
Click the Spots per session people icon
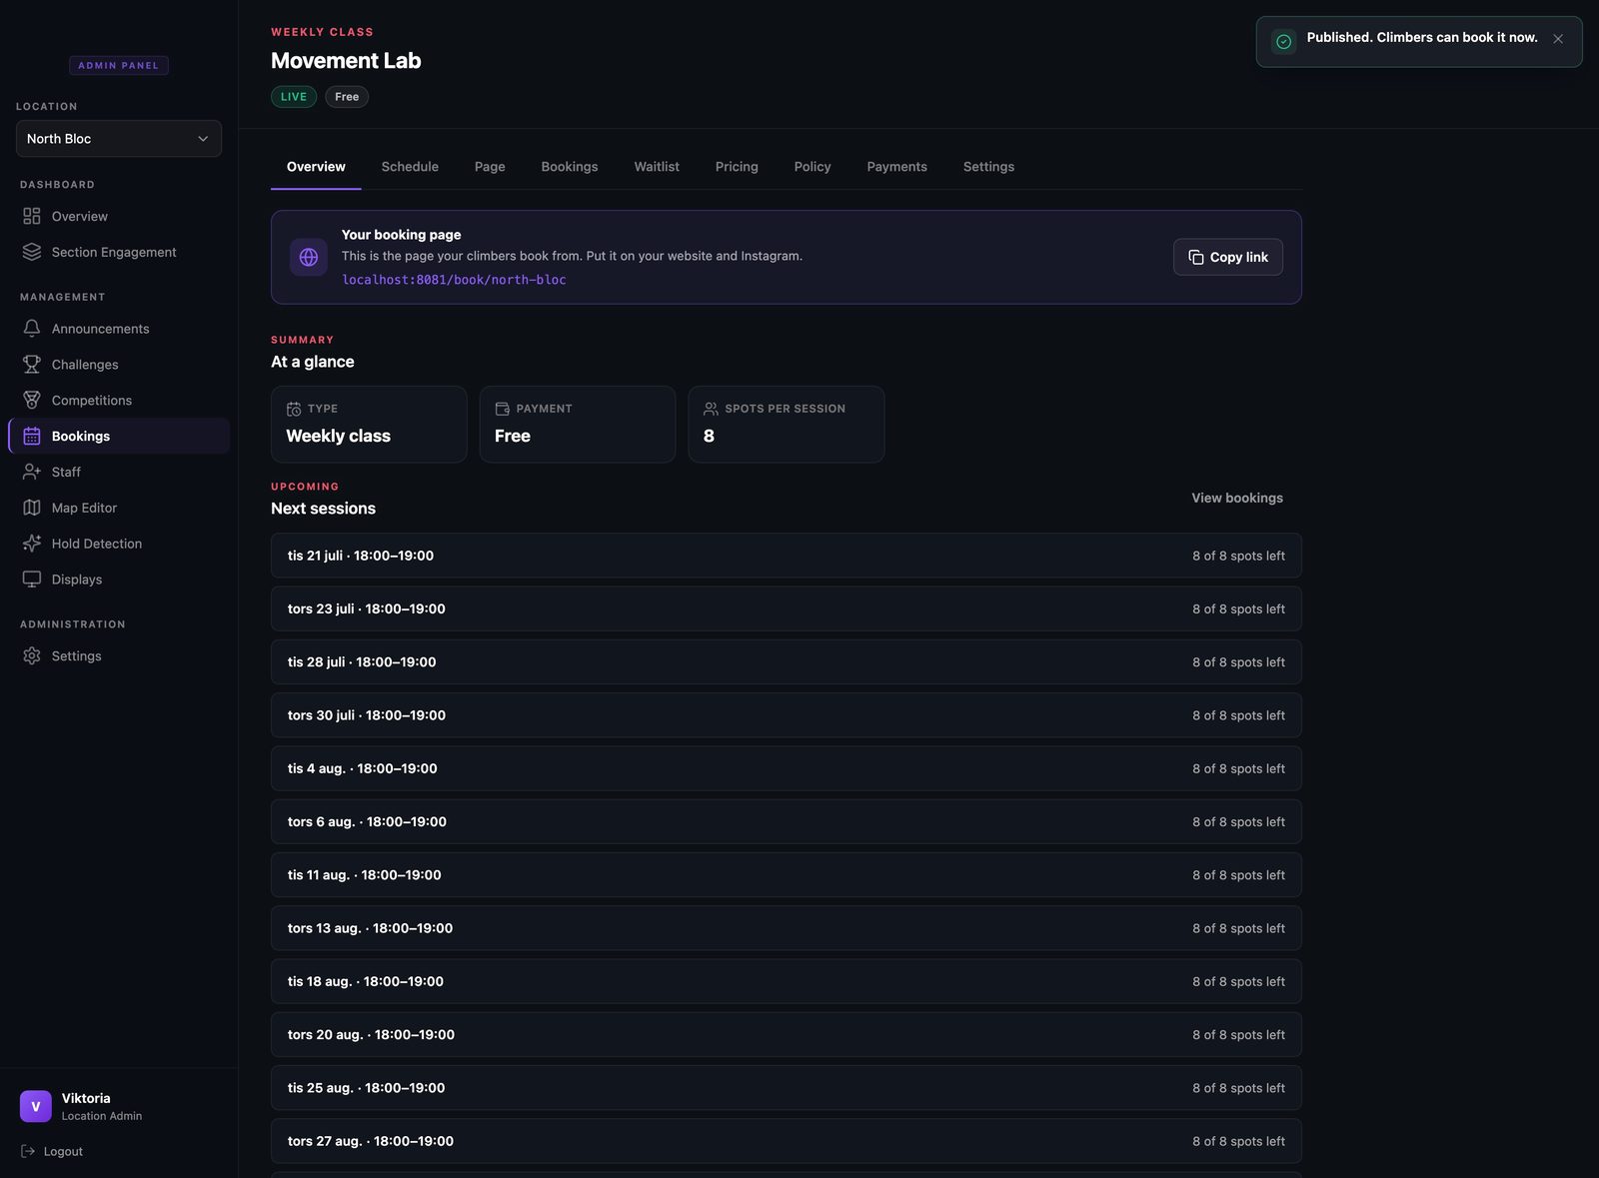pos(711,409)
